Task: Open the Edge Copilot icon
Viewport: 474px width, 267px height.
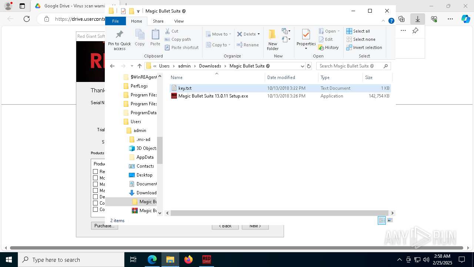Action: coord(466,19)
